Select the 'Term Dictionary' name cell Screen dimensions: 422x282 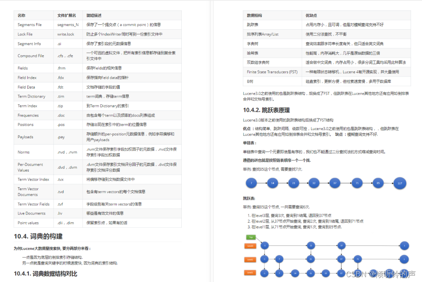pyautogui.click(x=34, y=96)
